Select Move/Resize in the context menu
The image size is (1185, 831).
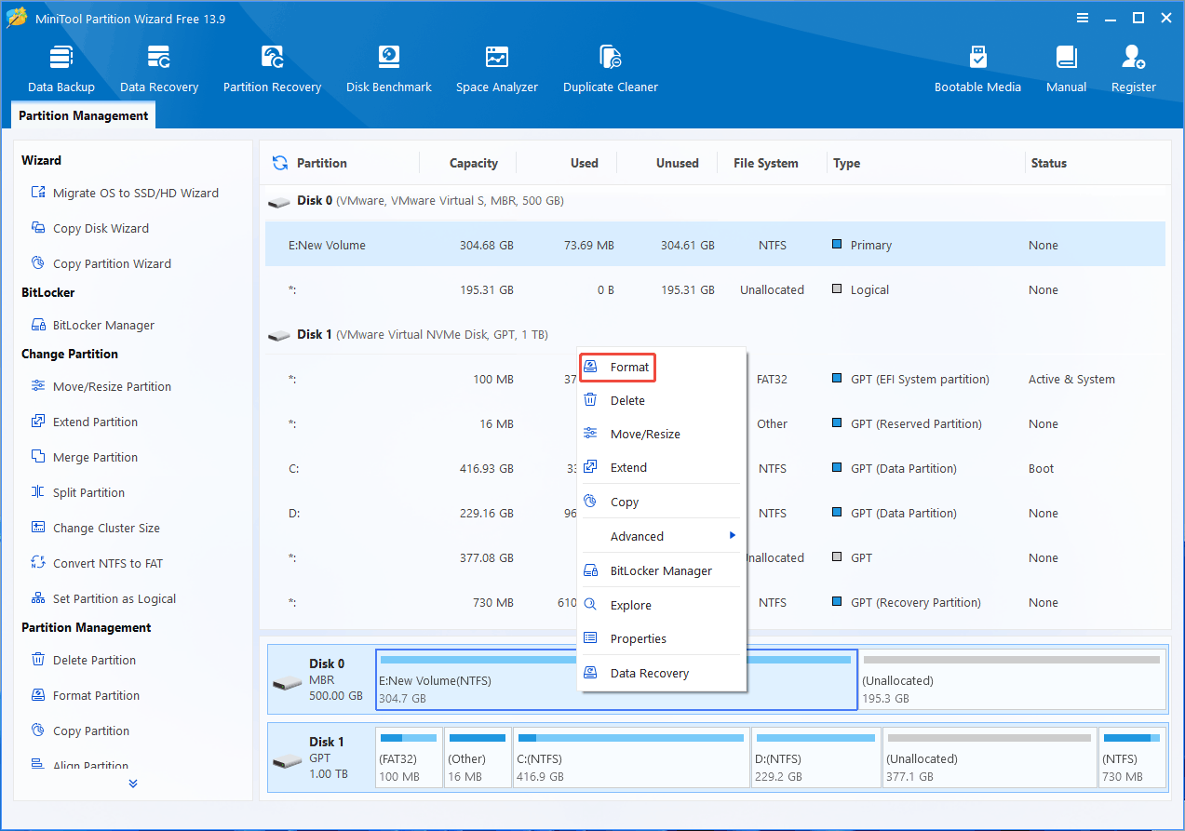pos(662,434)
